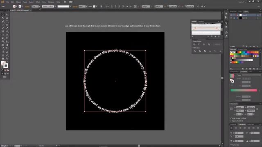The image size is (262, 147).
Task: Toggle visibility of the bottom layer
Action: (231, 18)
